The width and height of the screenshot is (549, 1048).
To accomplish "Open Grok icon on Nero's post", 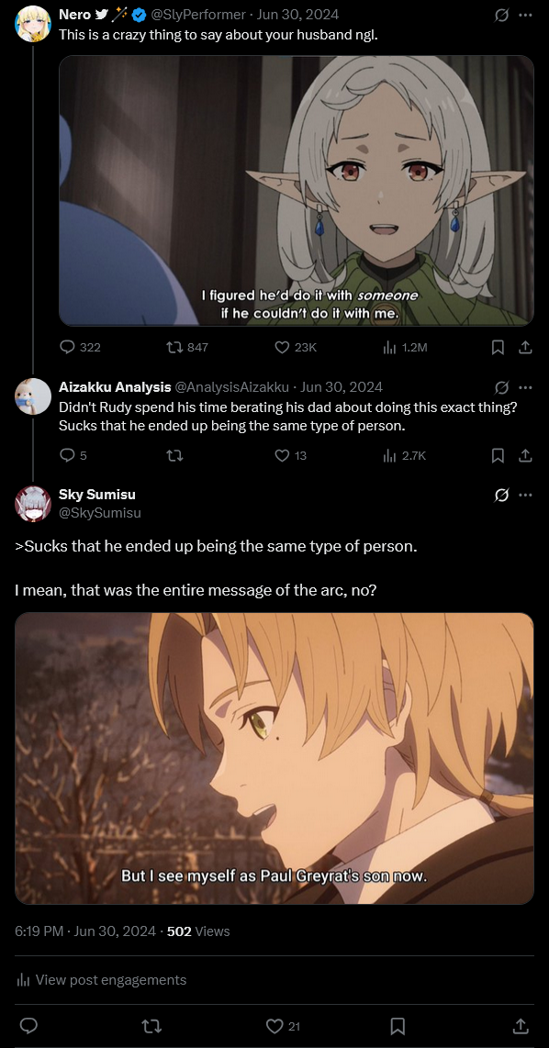I will click(x=501, y=14).
